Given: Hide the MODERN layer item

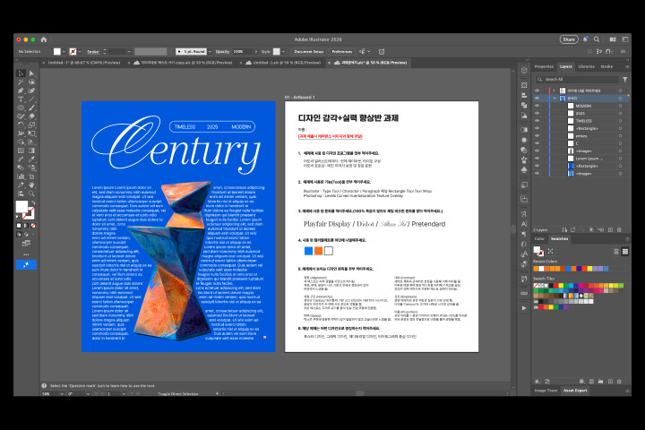Looking at the screenshot, I should pos(537,106).
